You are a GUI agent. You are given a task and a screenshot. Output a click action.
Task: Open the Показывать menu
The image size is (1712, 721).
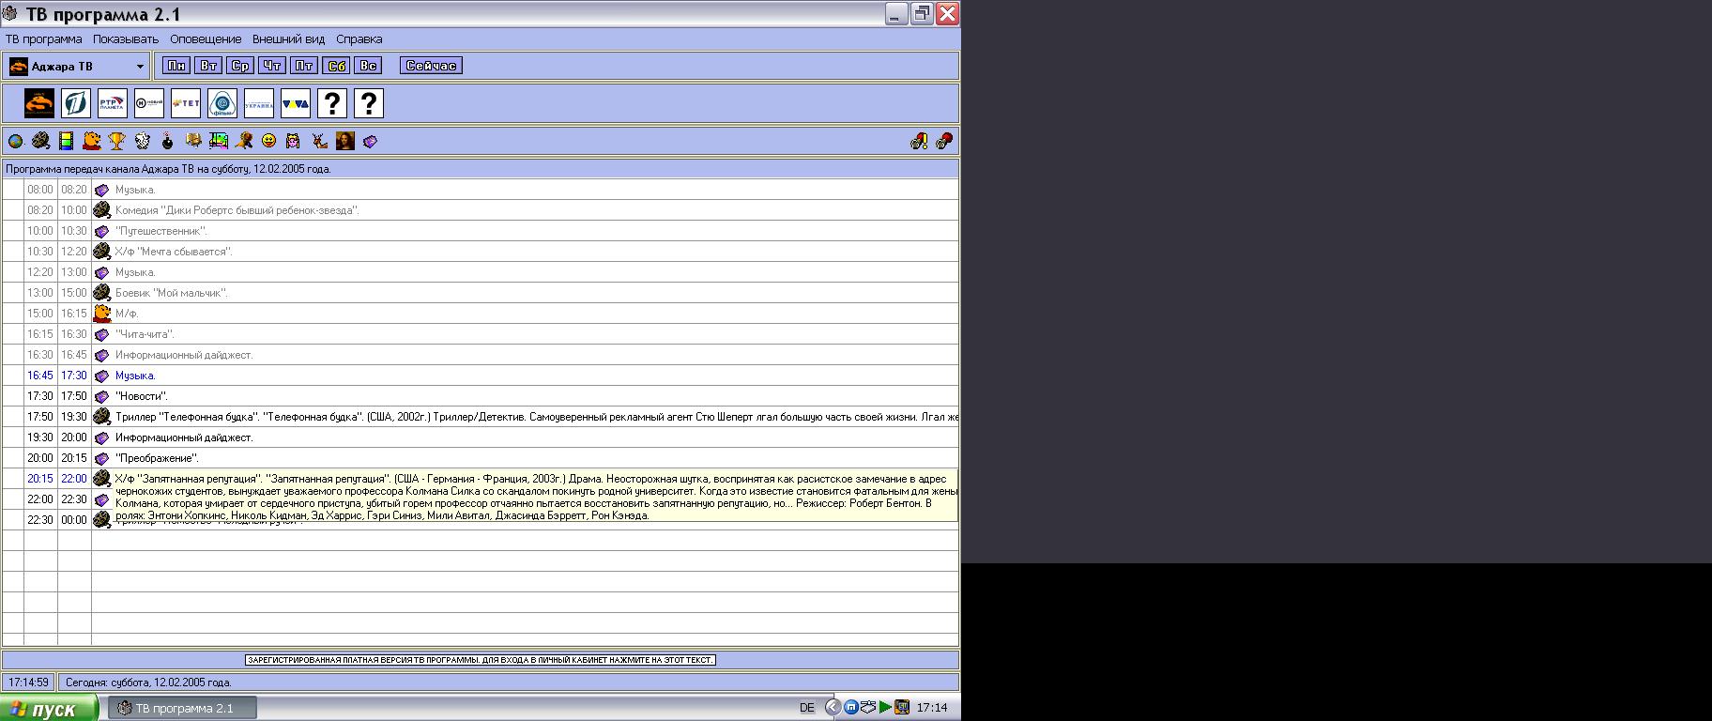pyautogui.click(x=126, y=39)
